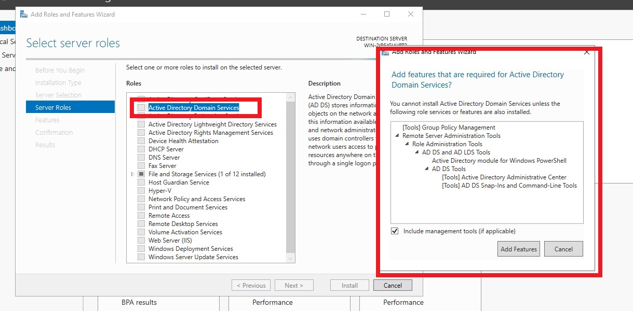The height and width of the screenshot is (311, 633).
Task: Check Active Directory Rights Management Services box
Action: 141,133
